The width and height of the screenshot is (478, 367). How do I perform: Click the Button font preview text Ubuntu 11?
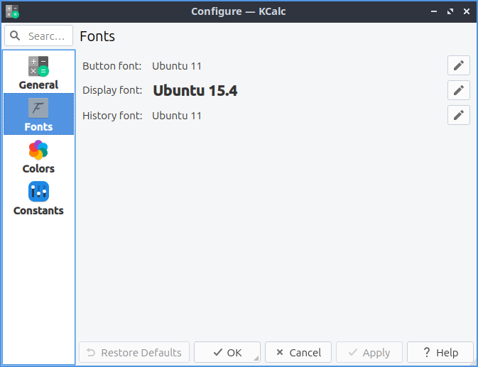(177, 66)
